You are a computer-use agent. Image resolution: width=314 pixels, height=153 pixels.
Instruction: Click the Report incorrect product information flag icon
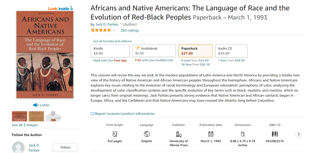92,114
